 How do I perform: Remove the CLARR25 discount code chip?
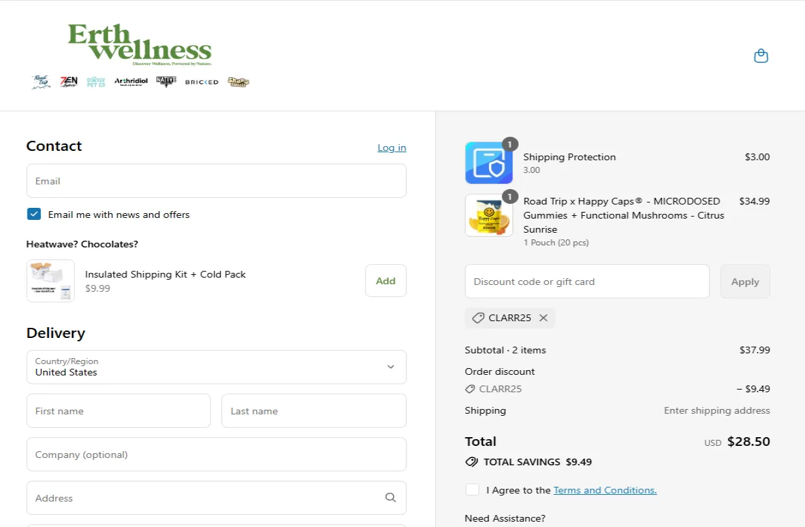click(x=543, y=318)
